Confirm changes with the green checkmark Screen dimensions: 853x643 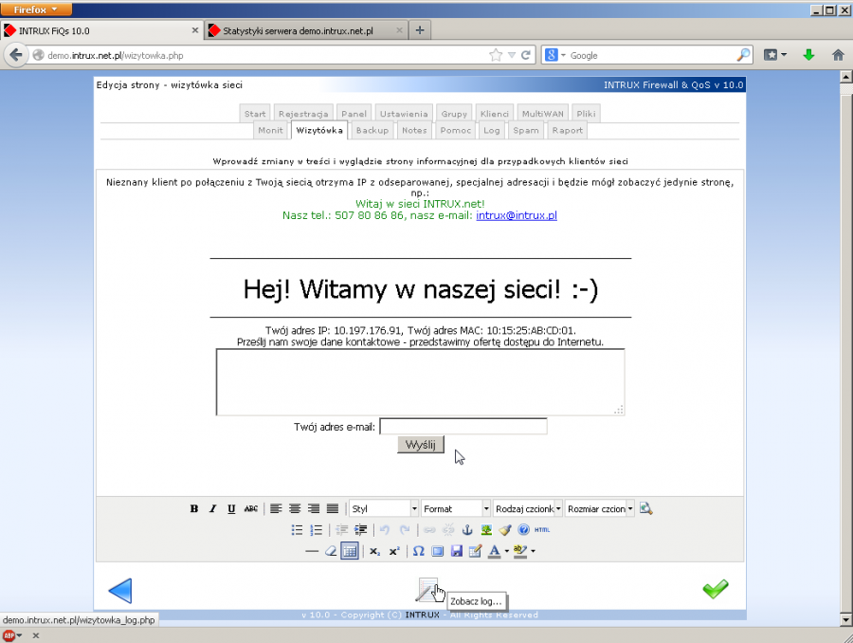point(715,589)
